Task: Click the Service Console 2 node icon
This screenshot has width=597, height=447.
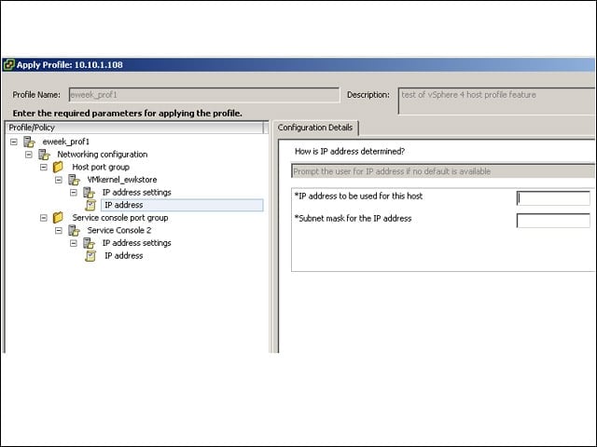Action: point(74,230)
